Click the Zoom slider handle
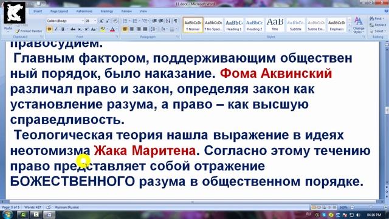Image resolution: width=389 pixels, height=219 pixels. 371,207
